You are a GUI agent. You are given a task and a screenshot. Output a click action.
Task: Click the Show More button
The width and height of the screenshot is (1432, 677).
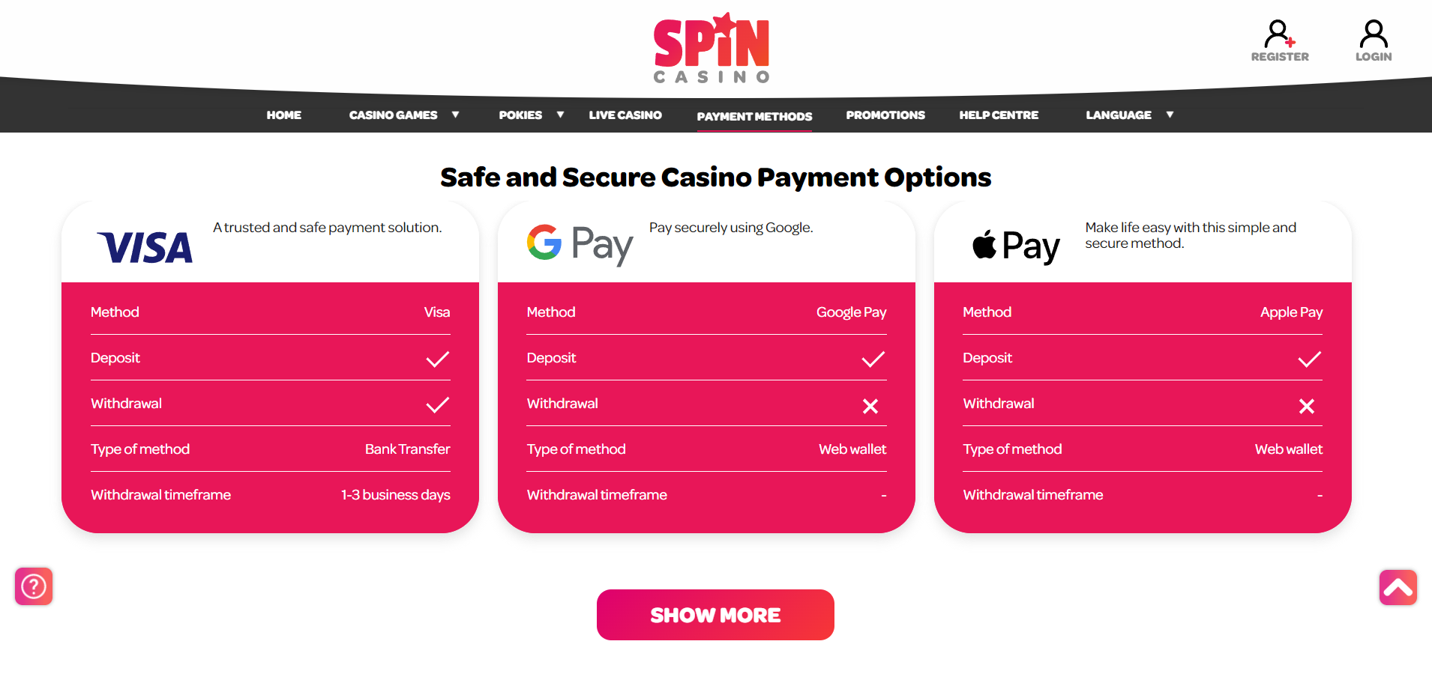point(715,615)
